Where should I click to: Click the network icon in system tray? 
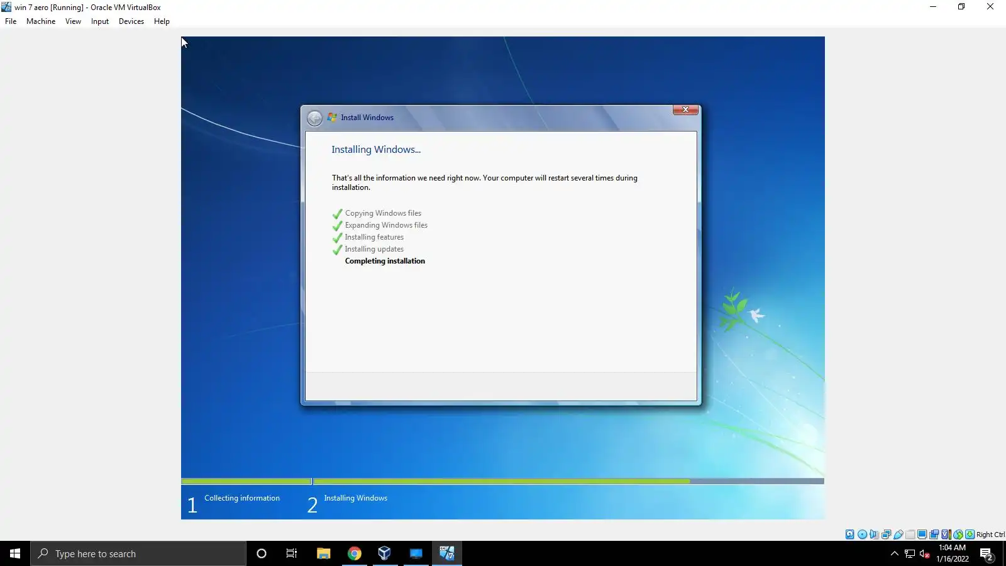coord(910,553)
